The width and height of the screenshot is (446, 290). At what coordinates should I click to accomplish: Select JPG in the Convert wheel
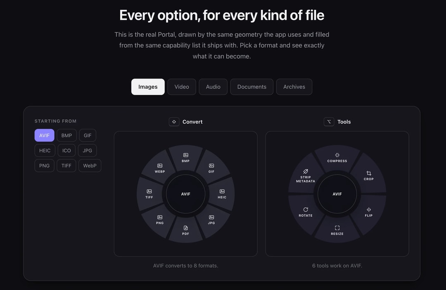coord(211,220)
